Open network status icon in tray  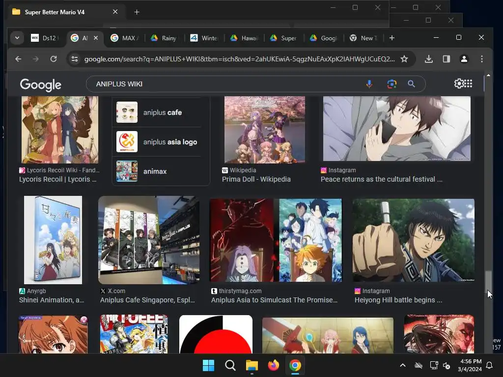(x=434, y=365)
